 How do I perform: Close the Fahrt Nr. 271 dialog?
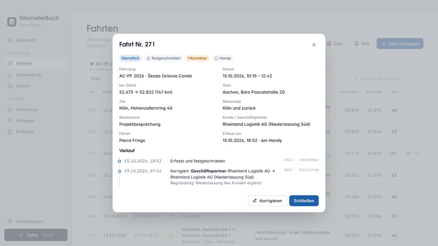(314, 45)
